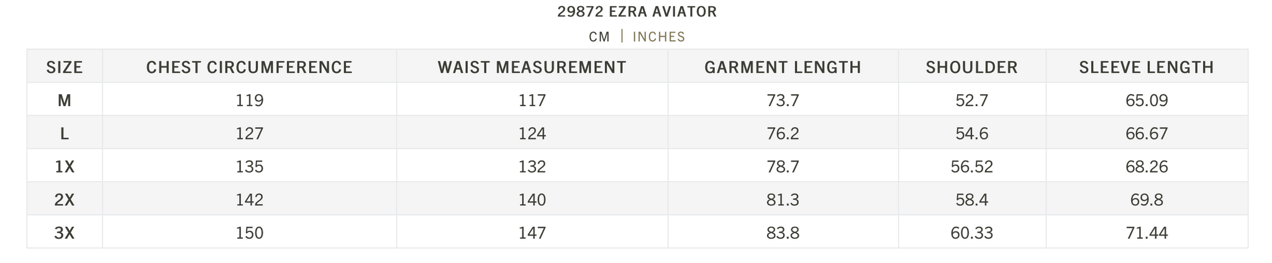Viewport: 1272px width, 263px height.
Task: Click chest value 150 for size 3X
Action: (x=250, y=233)
